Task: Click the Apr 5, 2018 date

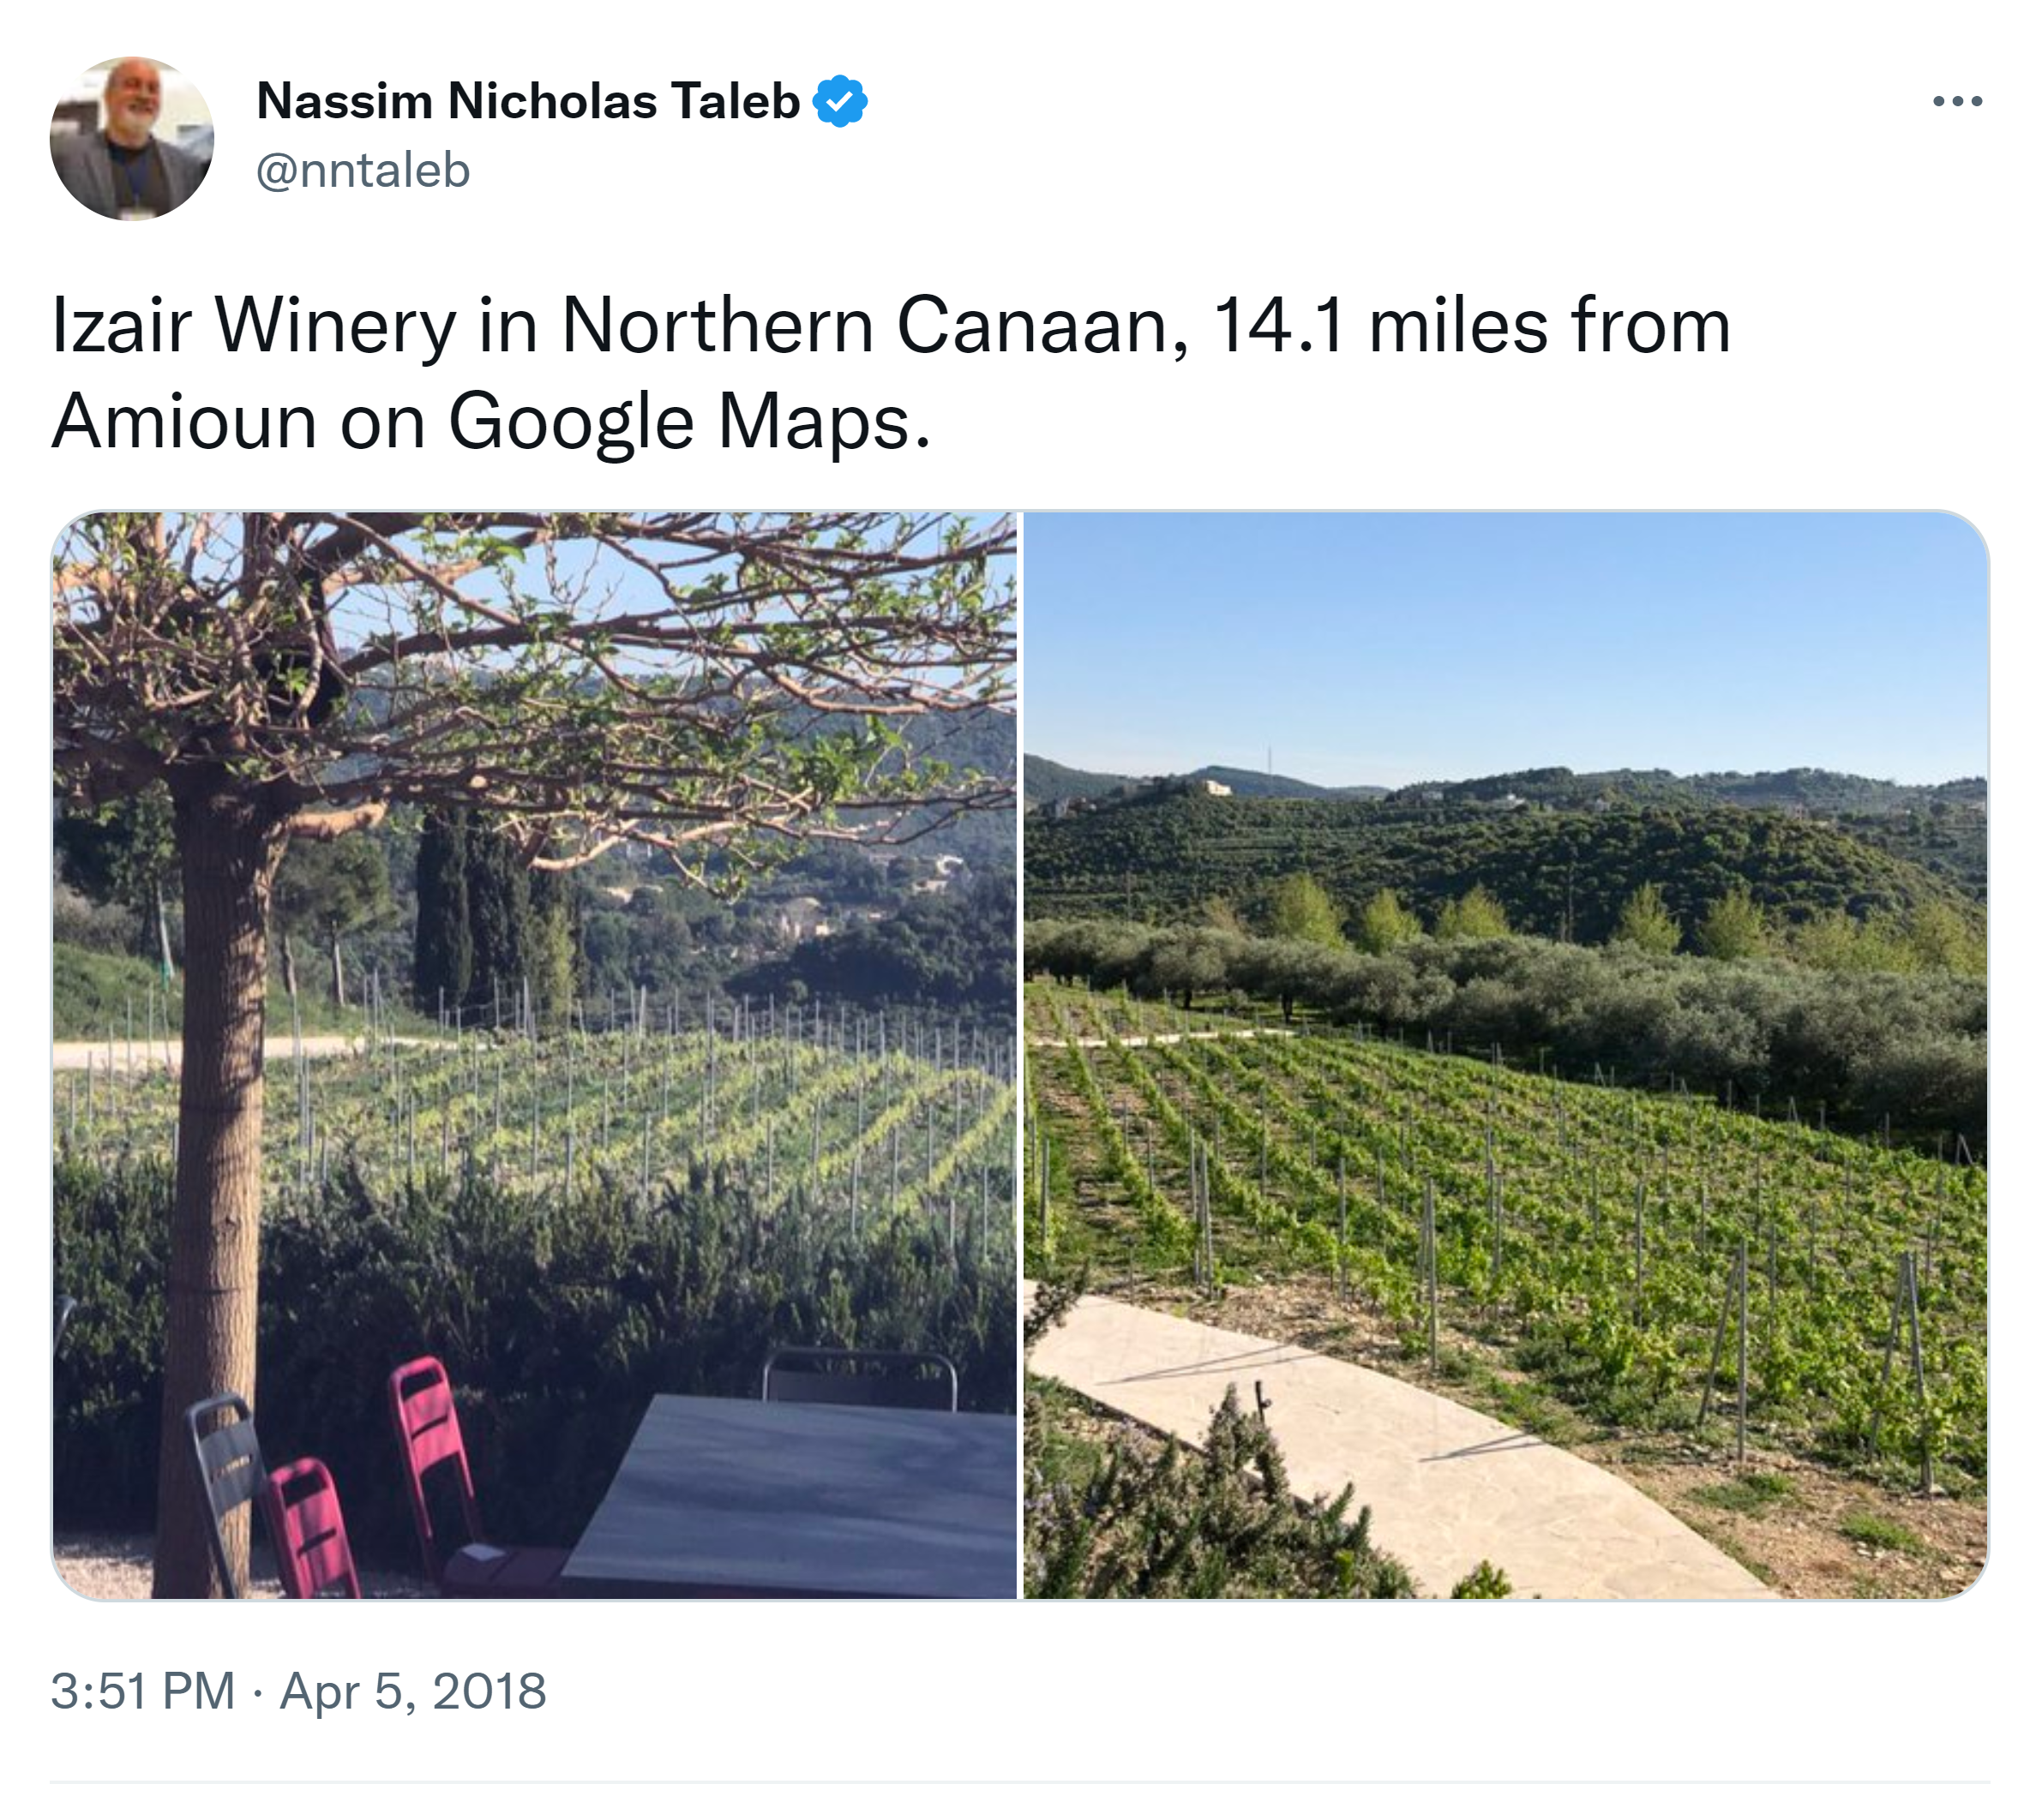Action: (x=412, y=1691)
